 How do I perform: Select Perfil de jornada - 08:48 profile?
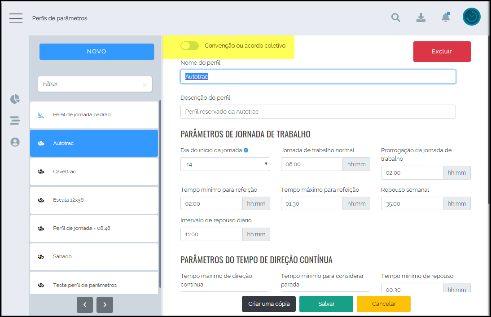(x=94, y=229)
